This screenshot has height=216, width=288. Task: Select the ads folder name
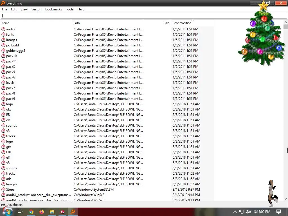(9, 179)
